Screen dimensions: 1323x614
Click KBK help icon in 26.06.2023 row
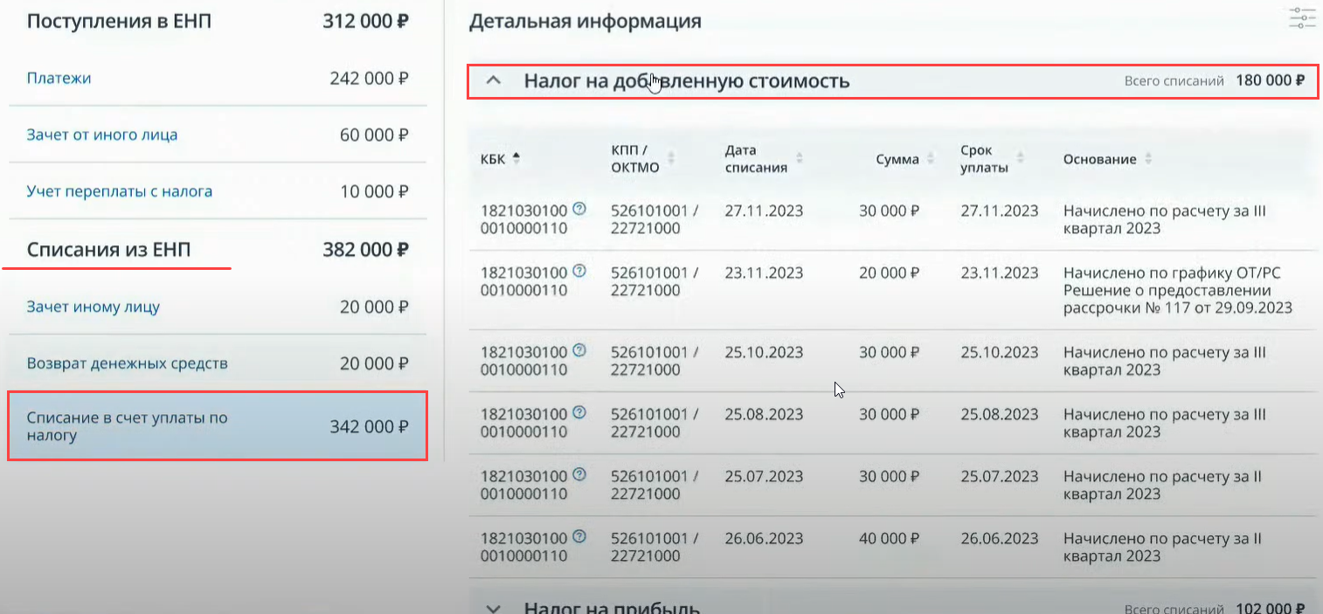click(x=578, y=537)
